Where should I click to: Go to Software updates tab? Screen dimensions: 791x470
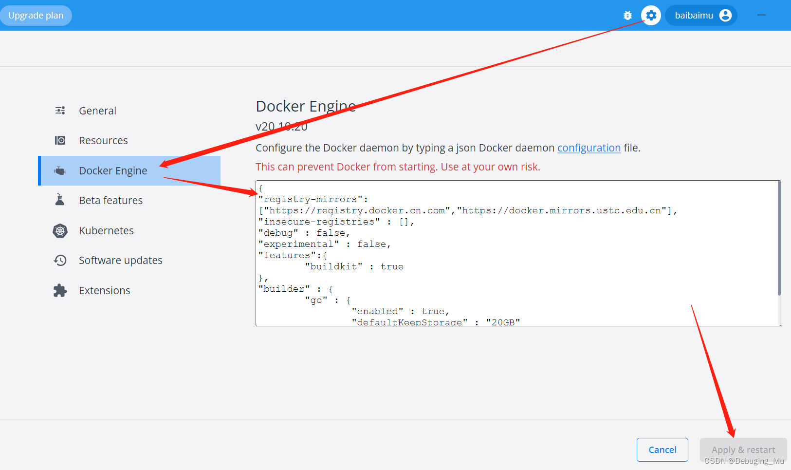point(129,260)
